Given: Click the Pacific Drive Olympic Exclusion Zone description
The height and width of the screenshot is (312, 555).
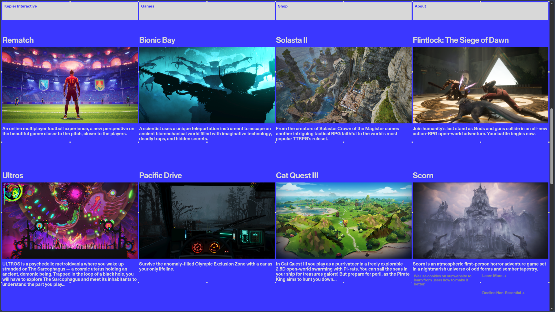Looking at the screenshot, I should (206, 266).
